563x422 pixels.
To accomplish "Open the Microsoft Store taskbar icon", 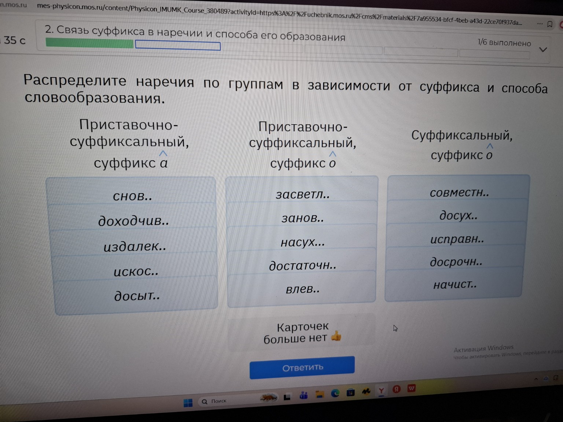I will pos(351,393).
